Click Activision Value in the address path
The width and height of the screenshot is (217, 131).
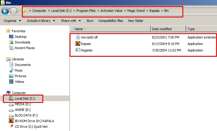(111, 11)
